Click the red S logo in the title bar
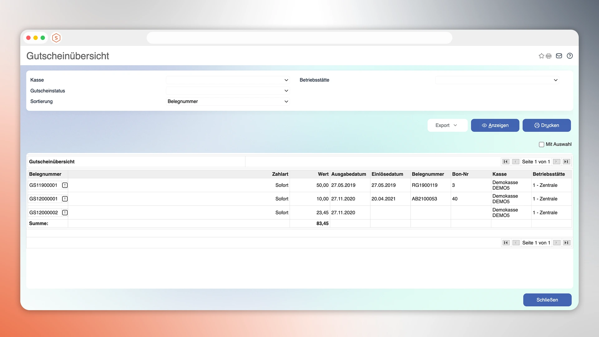The image size is (599, 337). click(x=56, y=38)
